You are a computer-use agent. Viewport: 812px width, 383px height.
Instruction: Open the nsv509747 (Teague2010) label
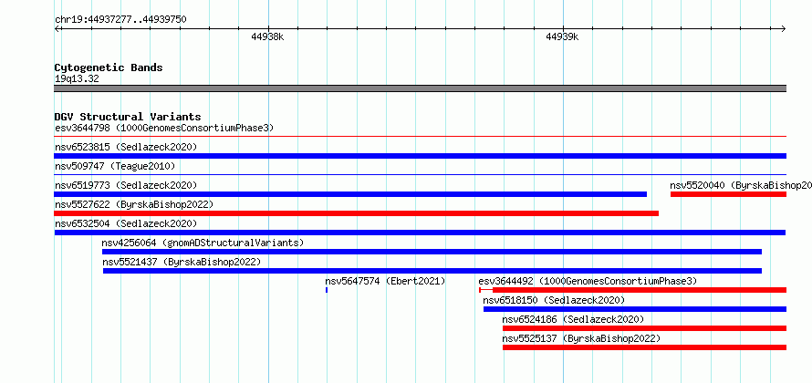coord(115,166)
